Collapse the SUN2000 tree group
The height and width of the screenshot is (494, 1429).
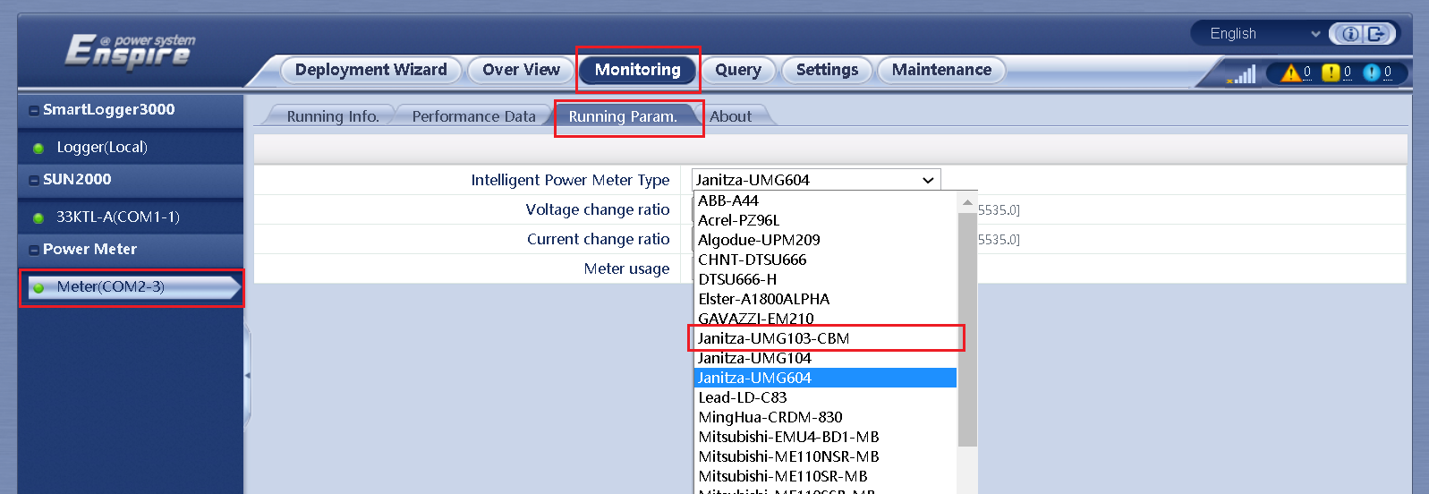pos(34,181)
